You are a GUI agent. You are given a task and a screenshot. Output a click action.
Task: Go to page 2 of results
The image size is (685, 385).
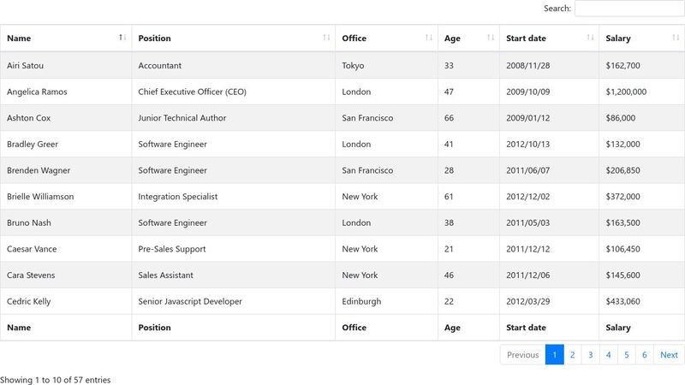point(572,355)
